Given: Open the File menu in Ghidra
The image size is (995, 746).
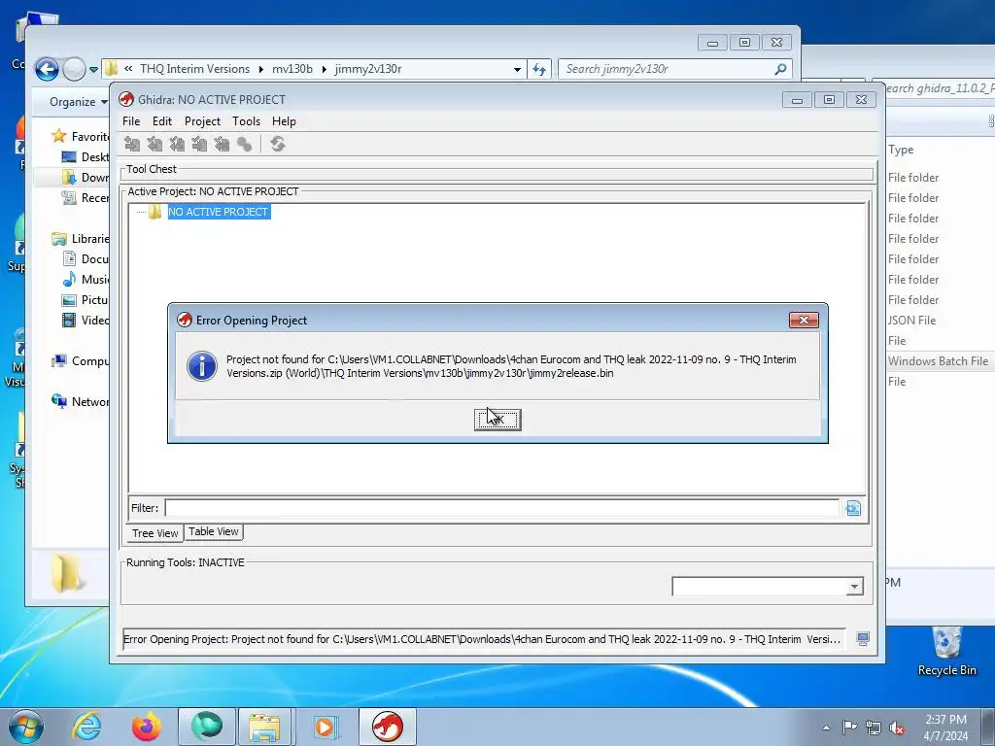Looking at the screenshot, I should tap(131, 121).
